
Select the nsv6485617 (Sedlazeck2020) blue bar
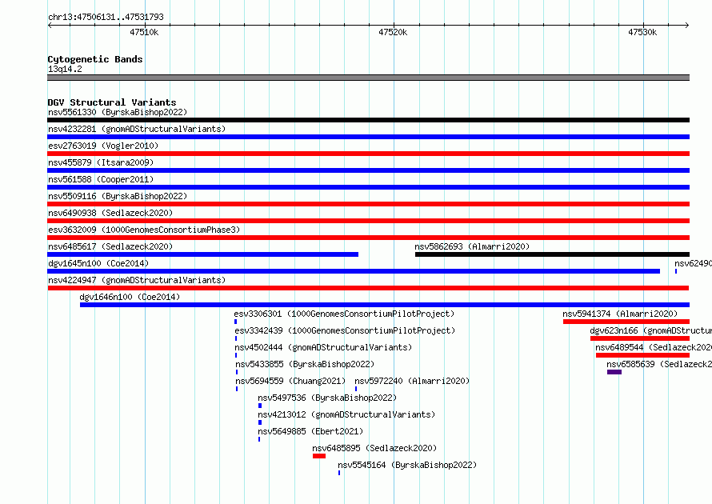tap(202, 254)
